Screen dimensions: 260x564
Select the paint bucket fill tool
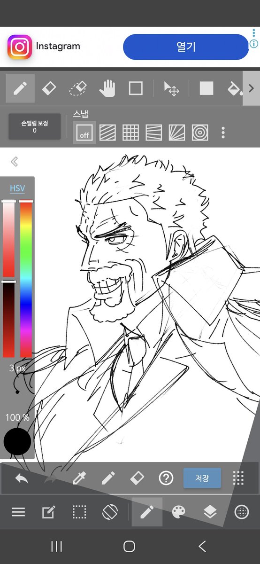click(234, 88)
